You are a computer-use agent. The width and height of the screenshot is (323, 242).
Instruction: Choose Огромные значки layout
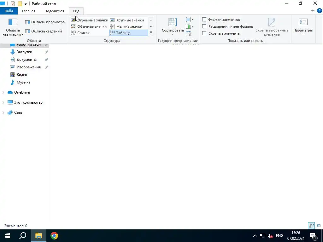(x=89, y=20)
